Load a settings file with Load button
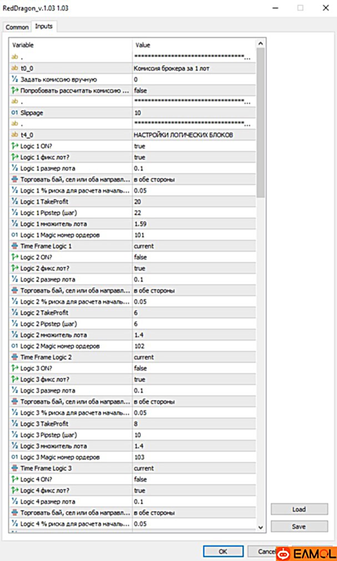This screenshot has height=561, width=337. [x=299, y=509]
